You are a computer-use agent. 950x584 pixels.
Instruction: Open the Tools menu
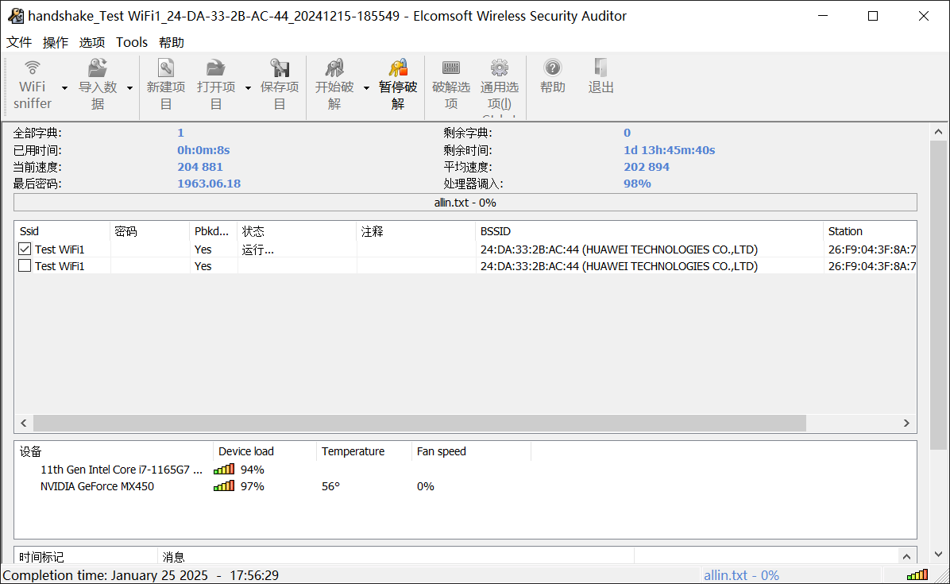tap(131, 42)
